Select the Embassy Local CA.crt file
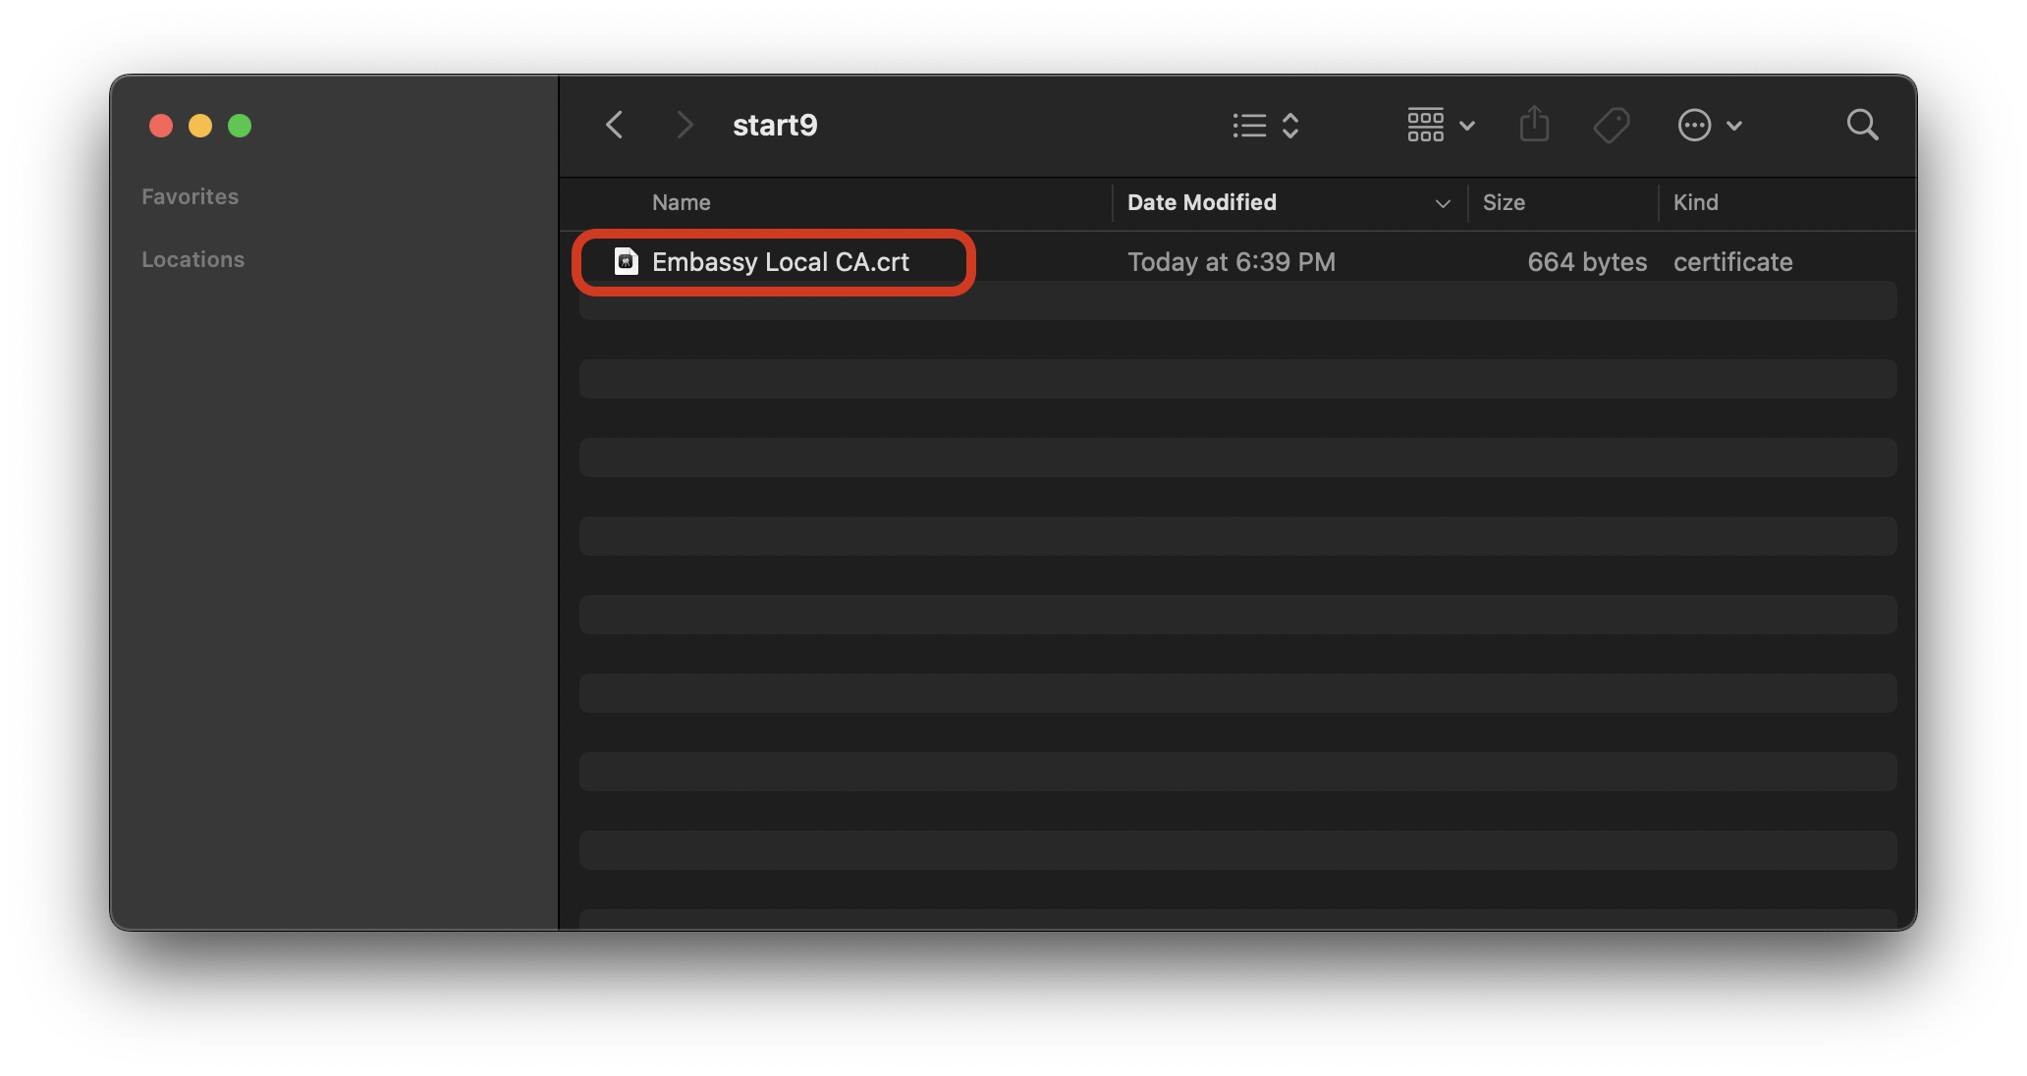The height and width of the screenshot is (1076, 2027). [780, 262]
